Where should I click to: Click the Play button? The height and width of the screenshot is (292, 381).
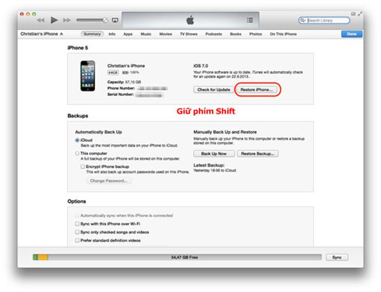tap(54, 20)
